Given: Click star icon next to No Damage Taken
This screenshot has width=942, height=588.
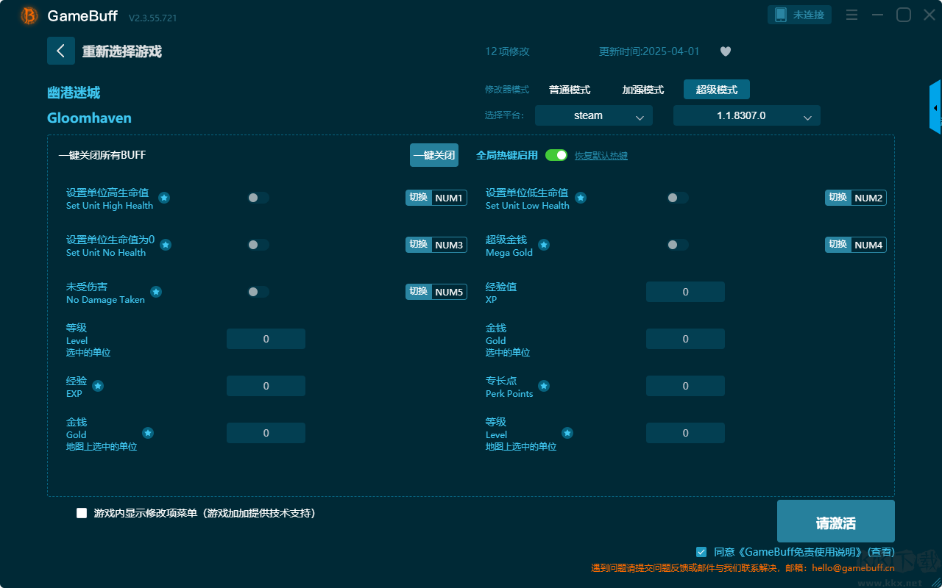Looking at the screenshot, I should pyautogui.click(x=156, y=292).
